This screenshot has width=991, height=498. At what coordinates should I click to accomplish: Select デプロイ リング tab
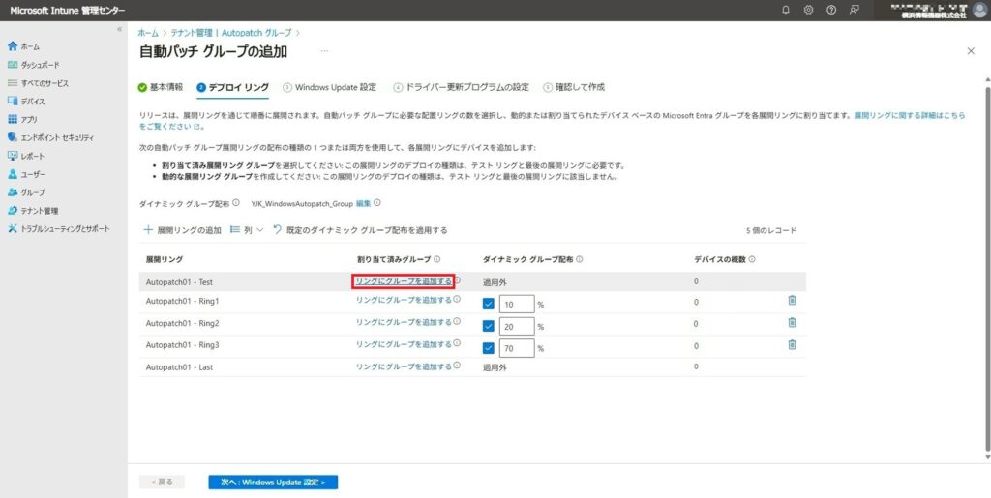[232, 88]
